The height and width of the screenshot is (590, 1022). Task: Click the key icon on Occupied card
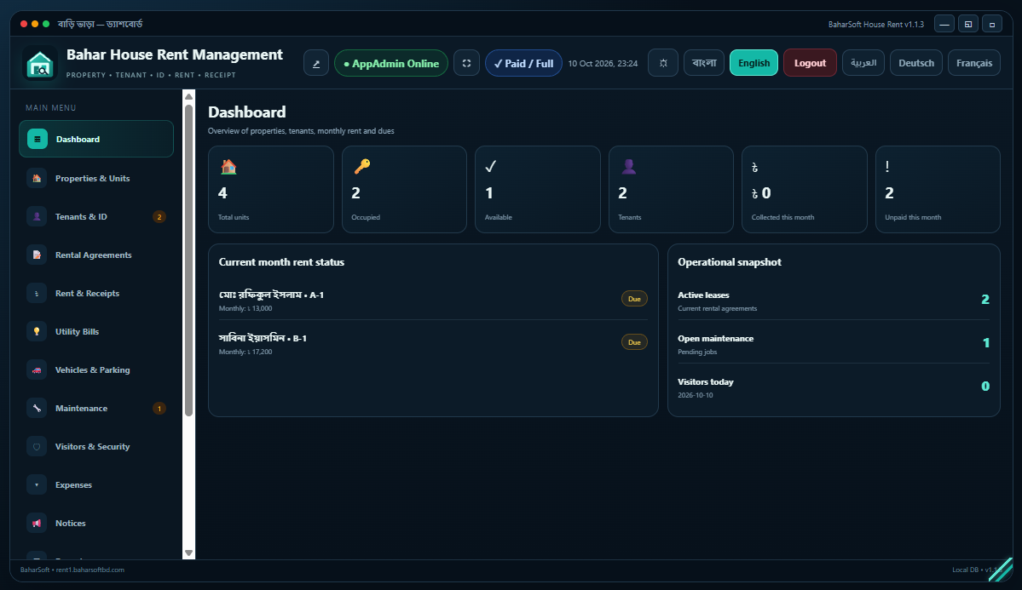(x=361, y=167)
